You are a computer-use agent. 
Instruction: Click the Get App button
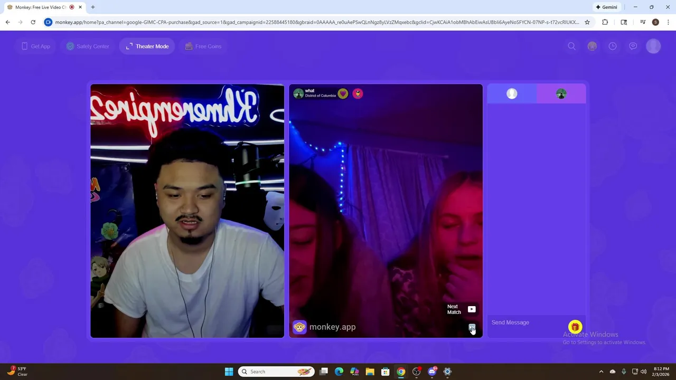click(x=36, y=46)
